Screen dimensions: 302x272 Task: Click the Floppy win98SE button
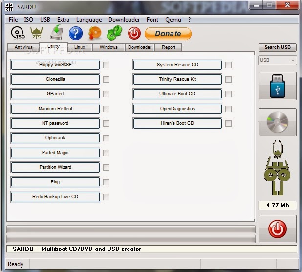[x=55, y=65]
